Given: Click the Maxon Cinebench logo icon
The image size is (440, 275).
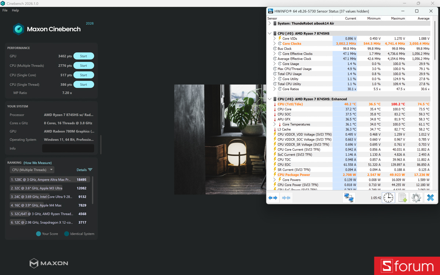Looking at the screenshot, I should [x=18, y=29].
